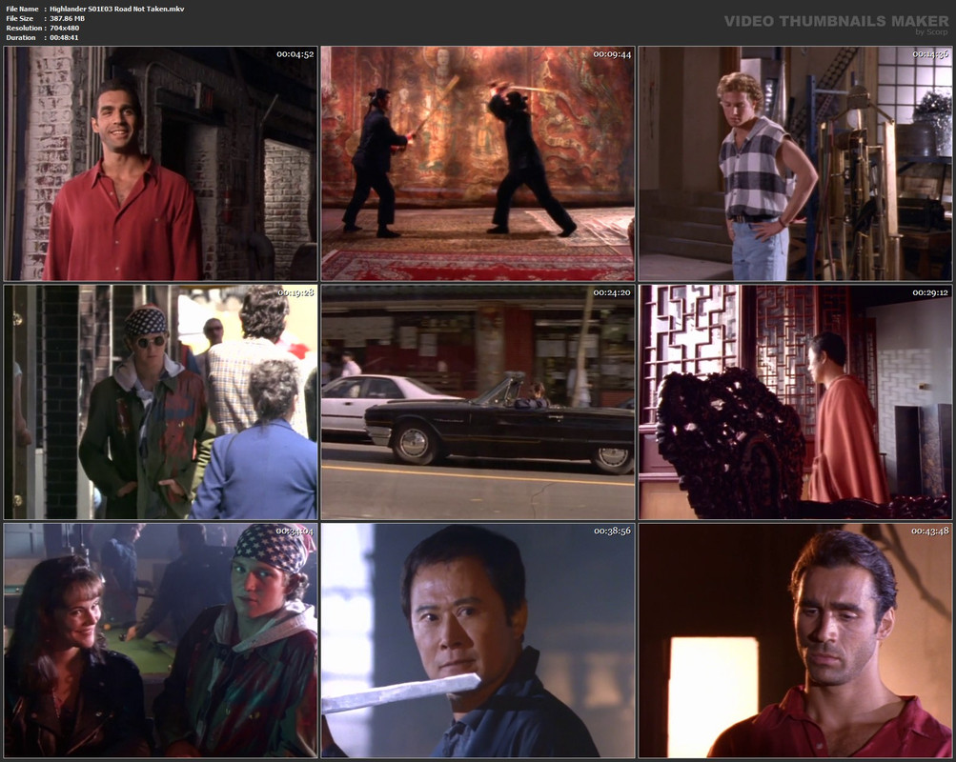Viewport: 956px width, 762px height.
Task: Click the 'File Name' label
Action: 23,10
